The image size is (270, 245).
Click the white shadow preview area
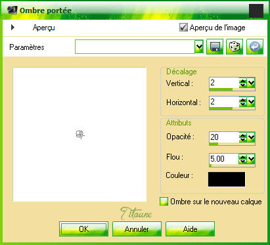click(x=79, y=135)
